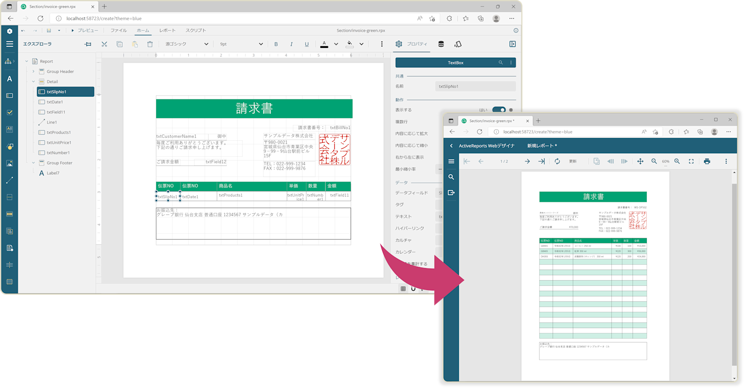Open the font color swatch

[x=324, y=44]
